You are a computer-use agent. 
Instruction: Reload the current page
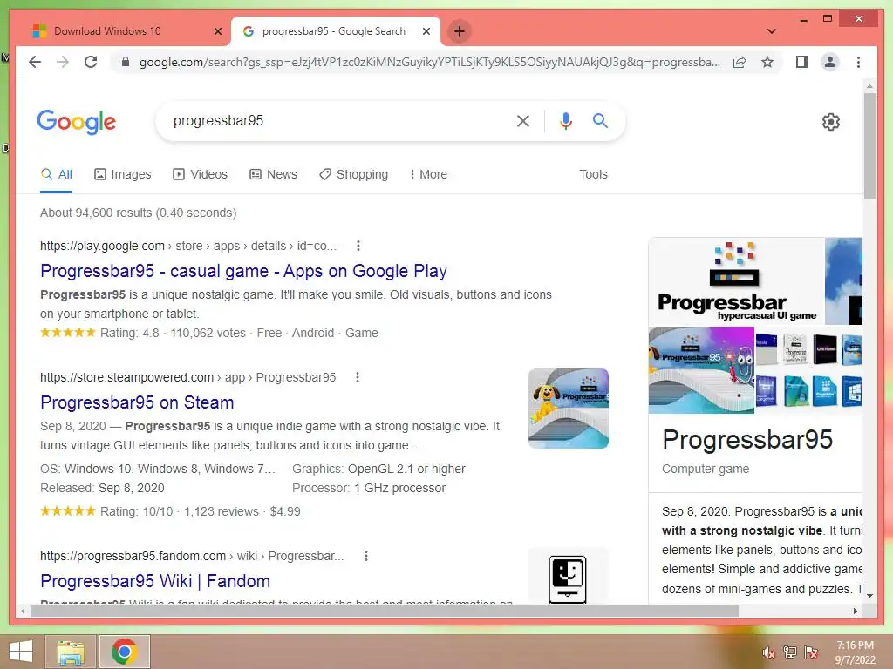pyautogui.click(x=91, y=62)
